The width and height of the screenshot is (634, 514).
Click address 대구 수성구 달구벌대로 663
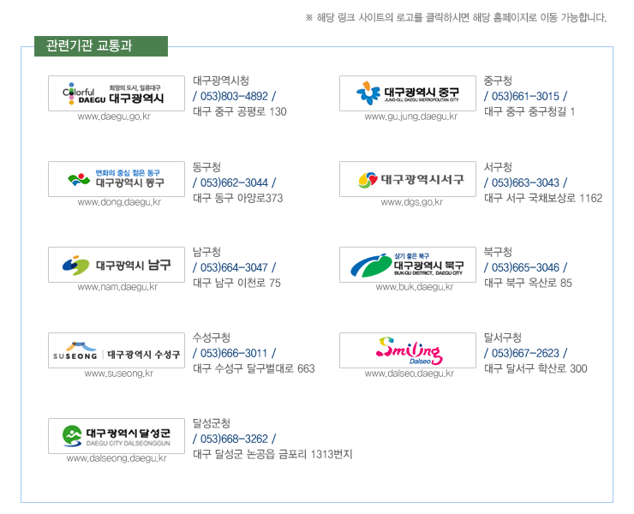[254, 368]
